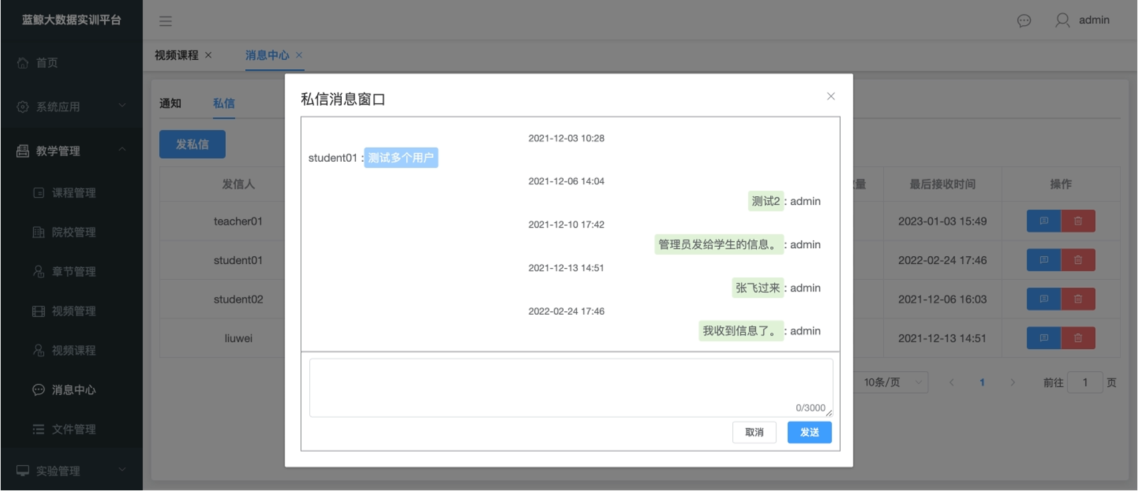
Task: Click the hamburger menu collapse icon
Action: pos(165,21)
